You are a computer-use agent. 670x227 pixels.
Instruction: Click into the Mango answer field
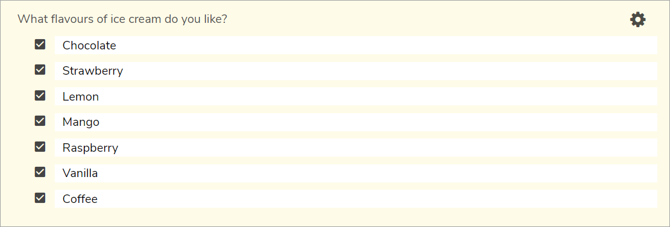(356, 122)
